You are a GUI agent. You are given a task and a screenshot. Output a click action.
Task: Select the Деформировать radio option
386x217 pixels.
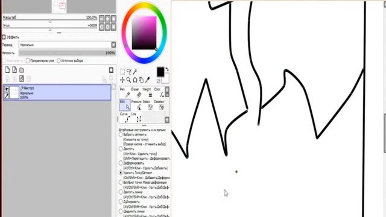(x=121, y=163)
